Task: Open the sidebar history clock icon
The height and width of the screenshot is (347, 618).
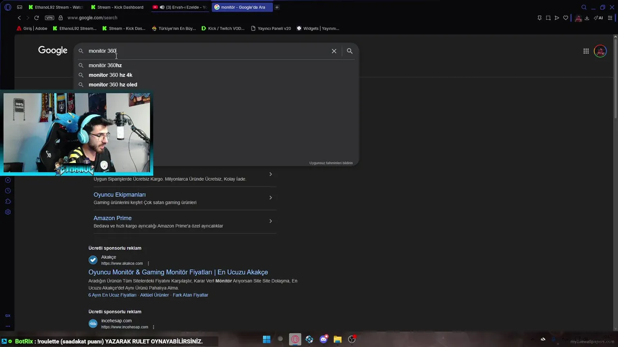Action: point(8,190)
